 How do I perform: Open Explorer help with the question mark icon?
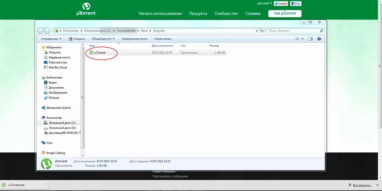point(319,39)
